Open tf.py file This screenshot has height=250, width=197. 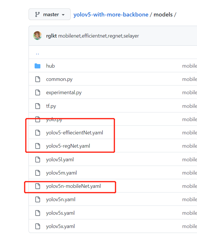point(51,106)
